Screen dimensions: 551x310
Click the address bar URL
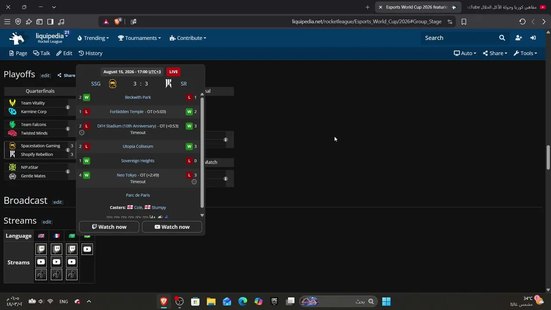pos(367,22)
